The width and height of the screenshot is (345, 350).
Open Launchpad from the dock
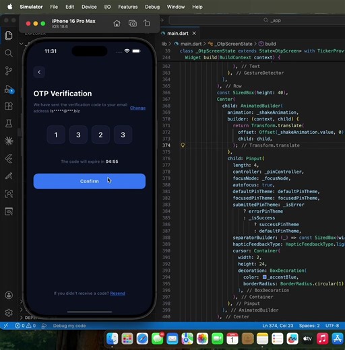tap(127, 339)
